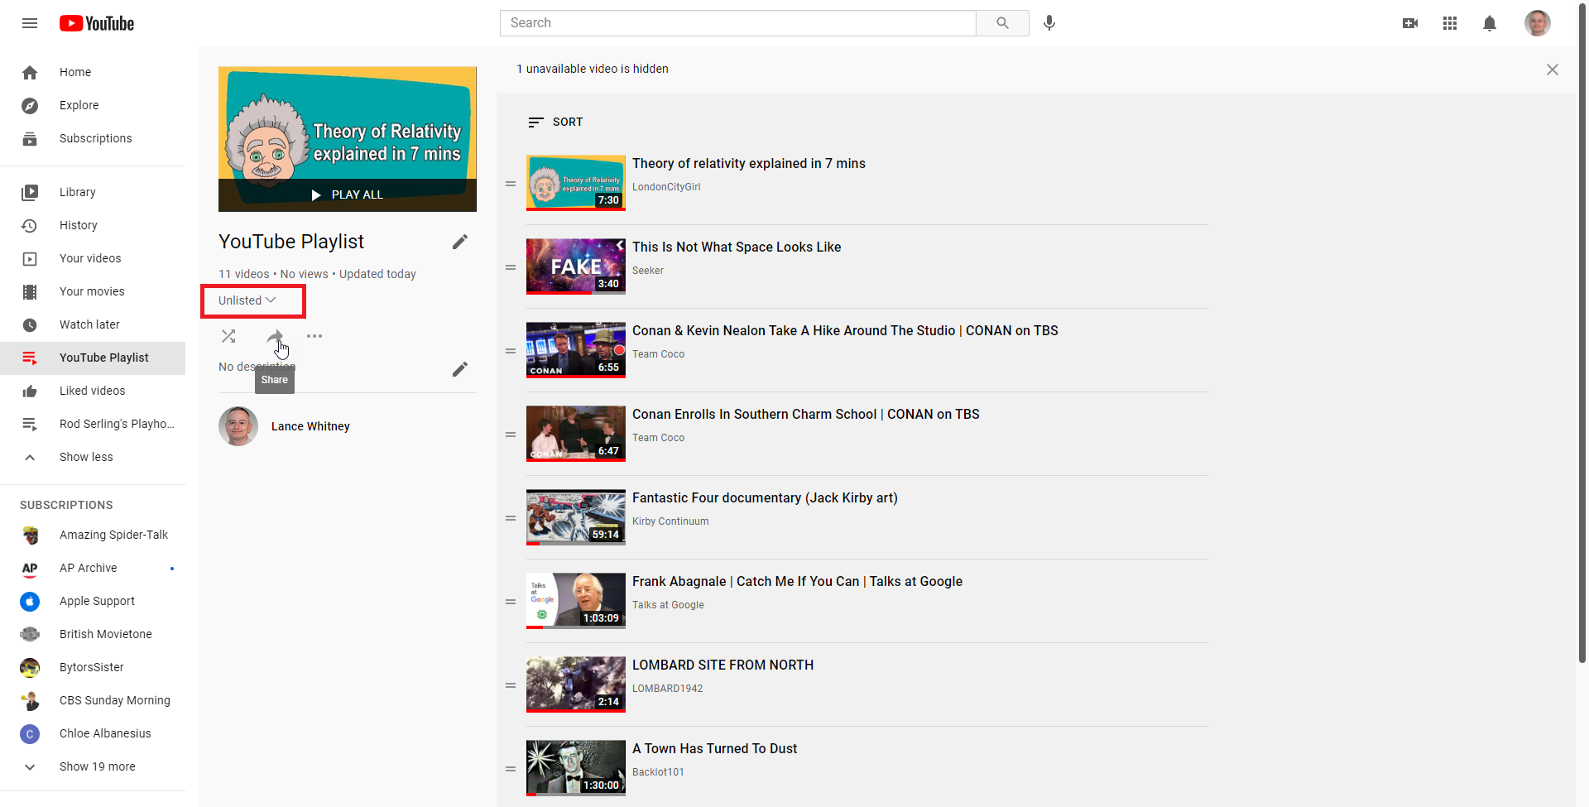
Task: Edit the playlist title pencil
Action: pos(460,242)
